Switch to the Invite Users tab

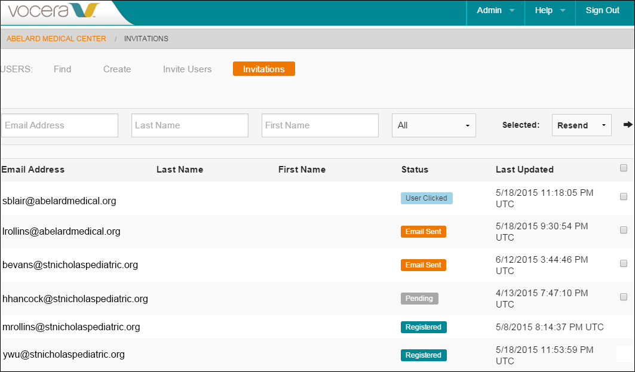click(187, 69)
